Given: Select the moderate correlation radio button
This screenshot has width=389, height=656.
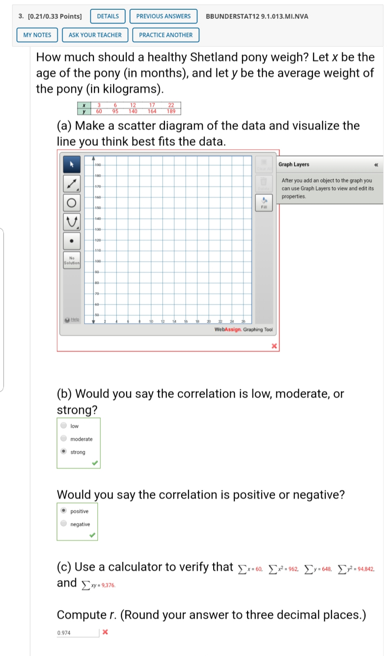Looking at the screenshot, I should tap(63, 439).
